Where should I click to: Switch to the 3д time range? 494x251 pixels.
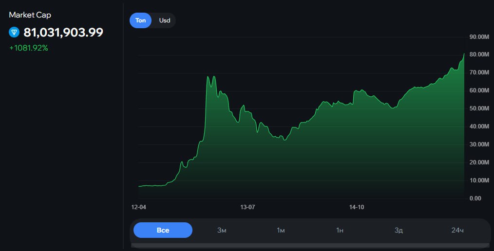pyautogui.click(x=399, y=230)
